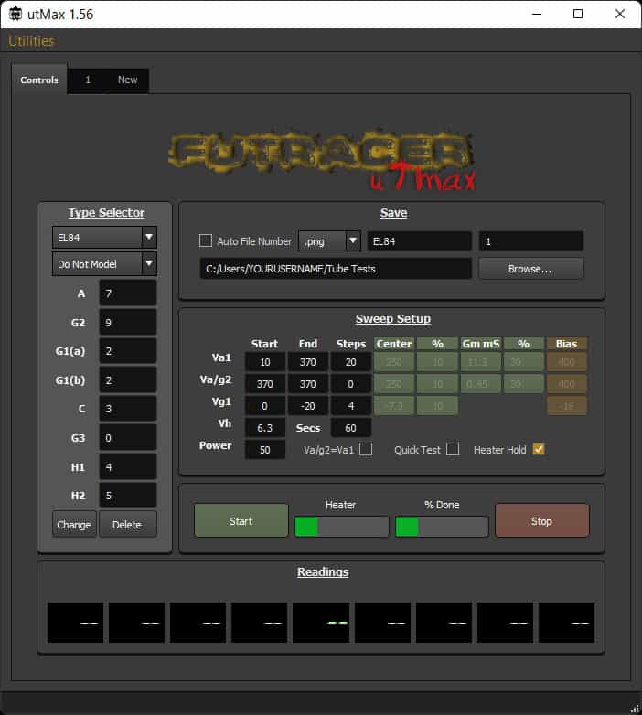Click the A pin input field
The width and height of the screenshot is (642, 715).
click(x=128, y=293)
